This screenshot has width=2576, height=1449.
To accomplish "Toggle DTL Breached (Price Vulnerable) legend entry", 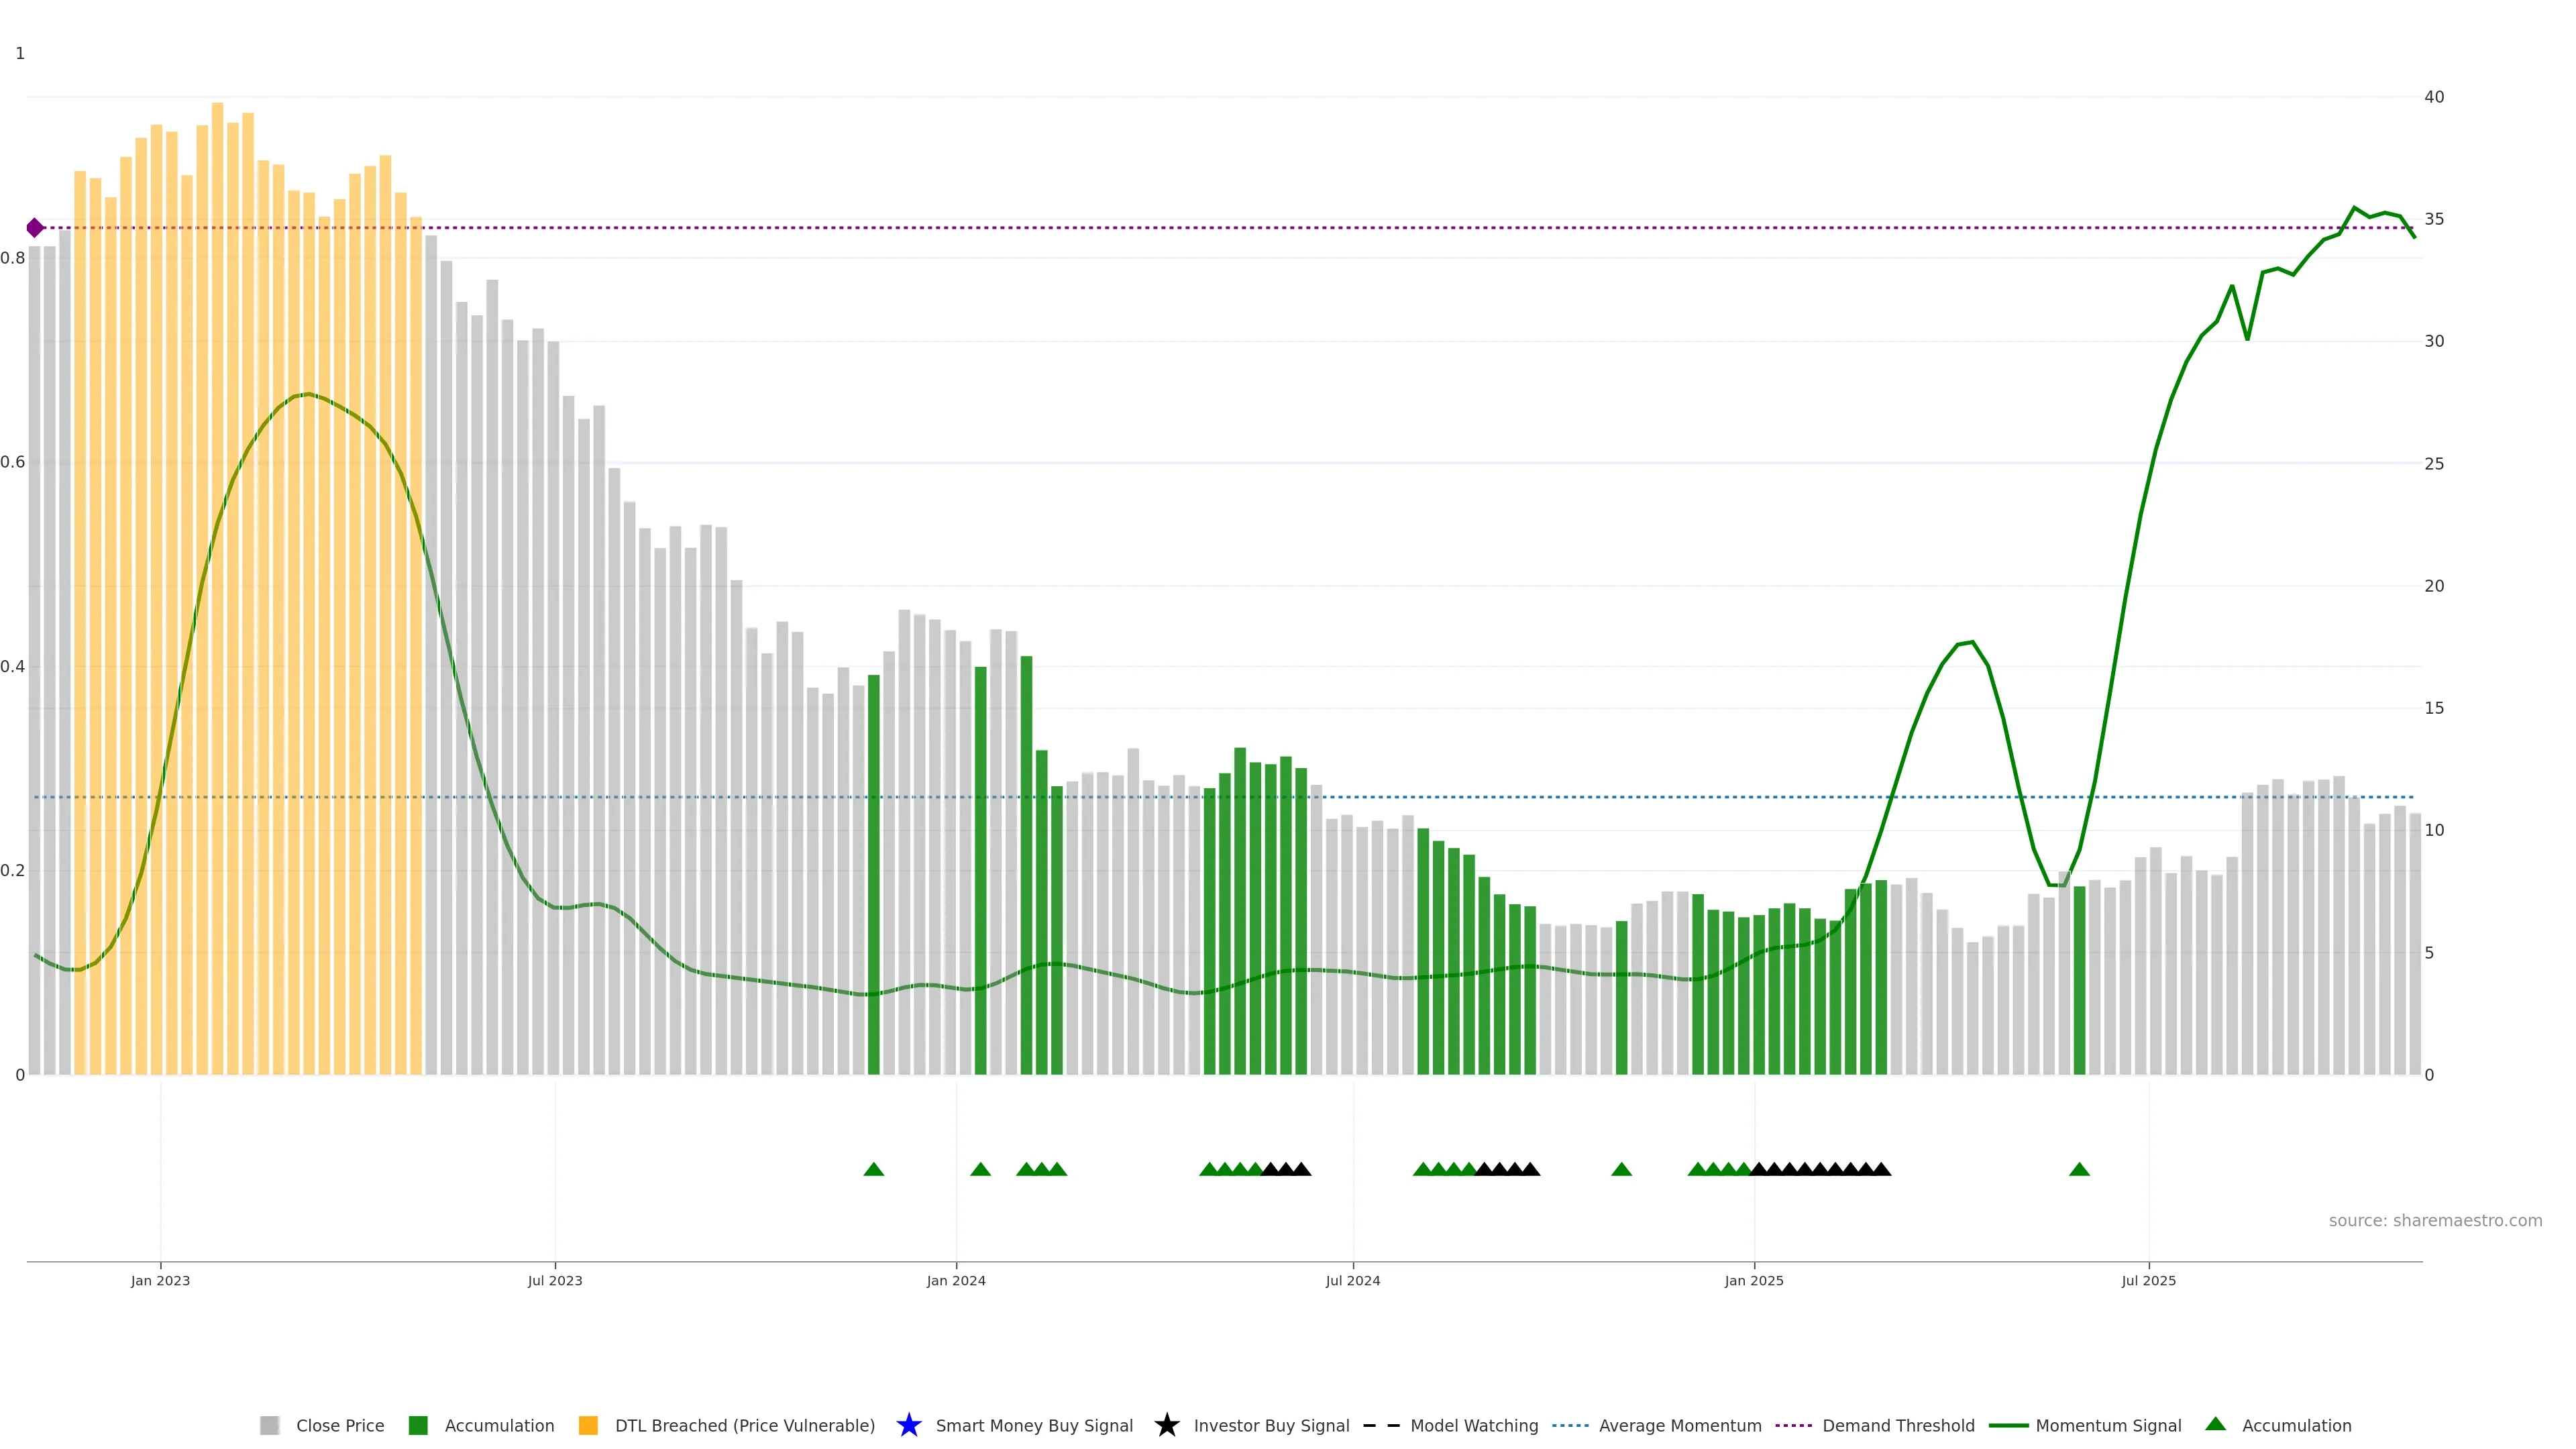I will pyautogui.click(x=744, y=1426).
